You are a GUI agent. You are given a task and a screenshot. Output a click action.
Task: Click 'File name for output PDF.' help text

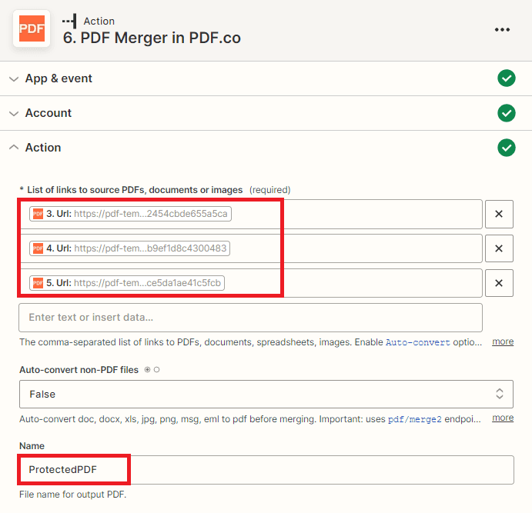72,495
